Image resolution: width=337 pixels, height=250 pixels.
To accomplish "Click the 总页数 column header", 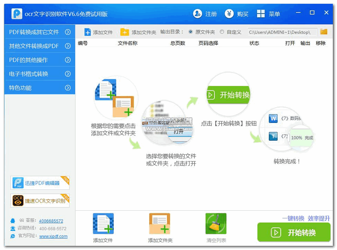I will (178, 43).
